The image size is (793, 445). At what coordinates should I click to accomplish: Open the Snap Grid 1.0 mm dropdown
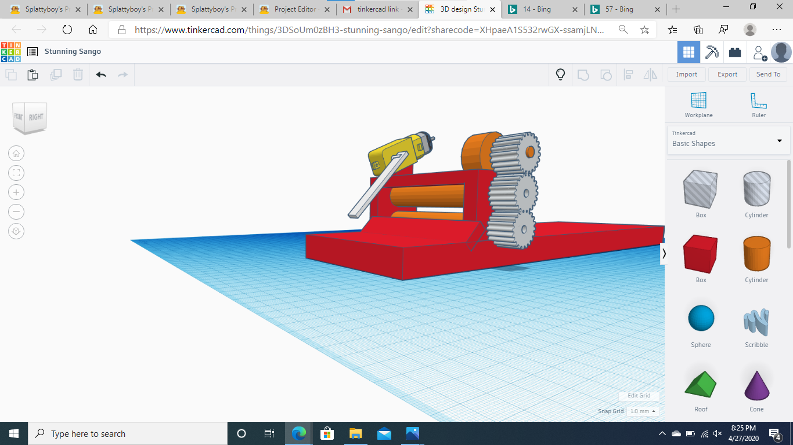(643, 411)
